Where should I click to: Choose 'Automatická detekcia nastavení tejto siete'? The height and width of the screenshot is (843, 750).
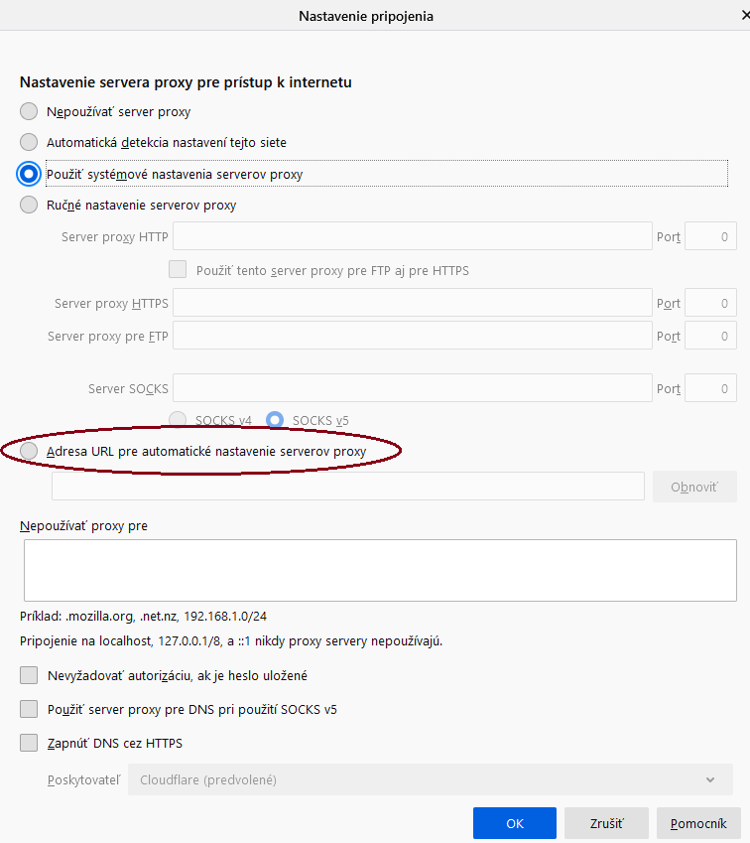click(x=29, y=142)
